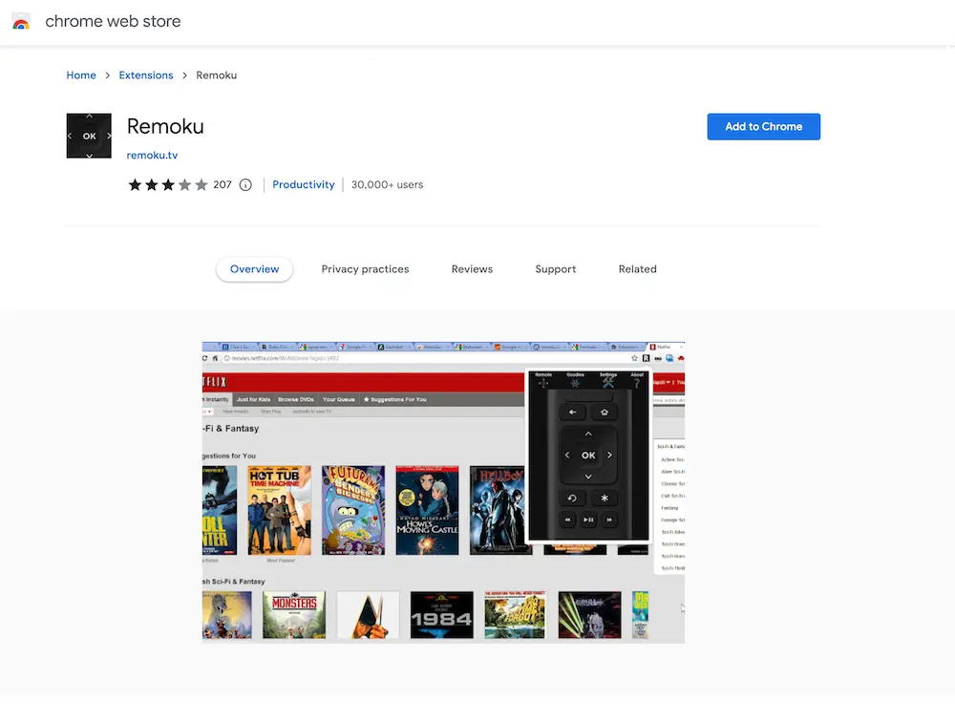Click the chrome web store header title
Screen dimensions: 955x722
(x=113, y=21)
